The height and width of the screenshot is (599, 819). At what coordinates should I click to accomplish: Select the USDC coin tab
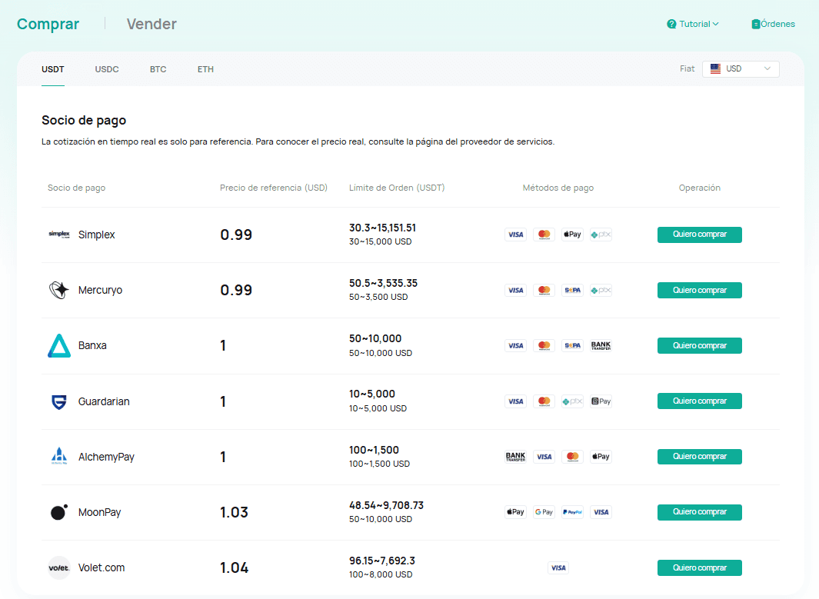(107, 69)
